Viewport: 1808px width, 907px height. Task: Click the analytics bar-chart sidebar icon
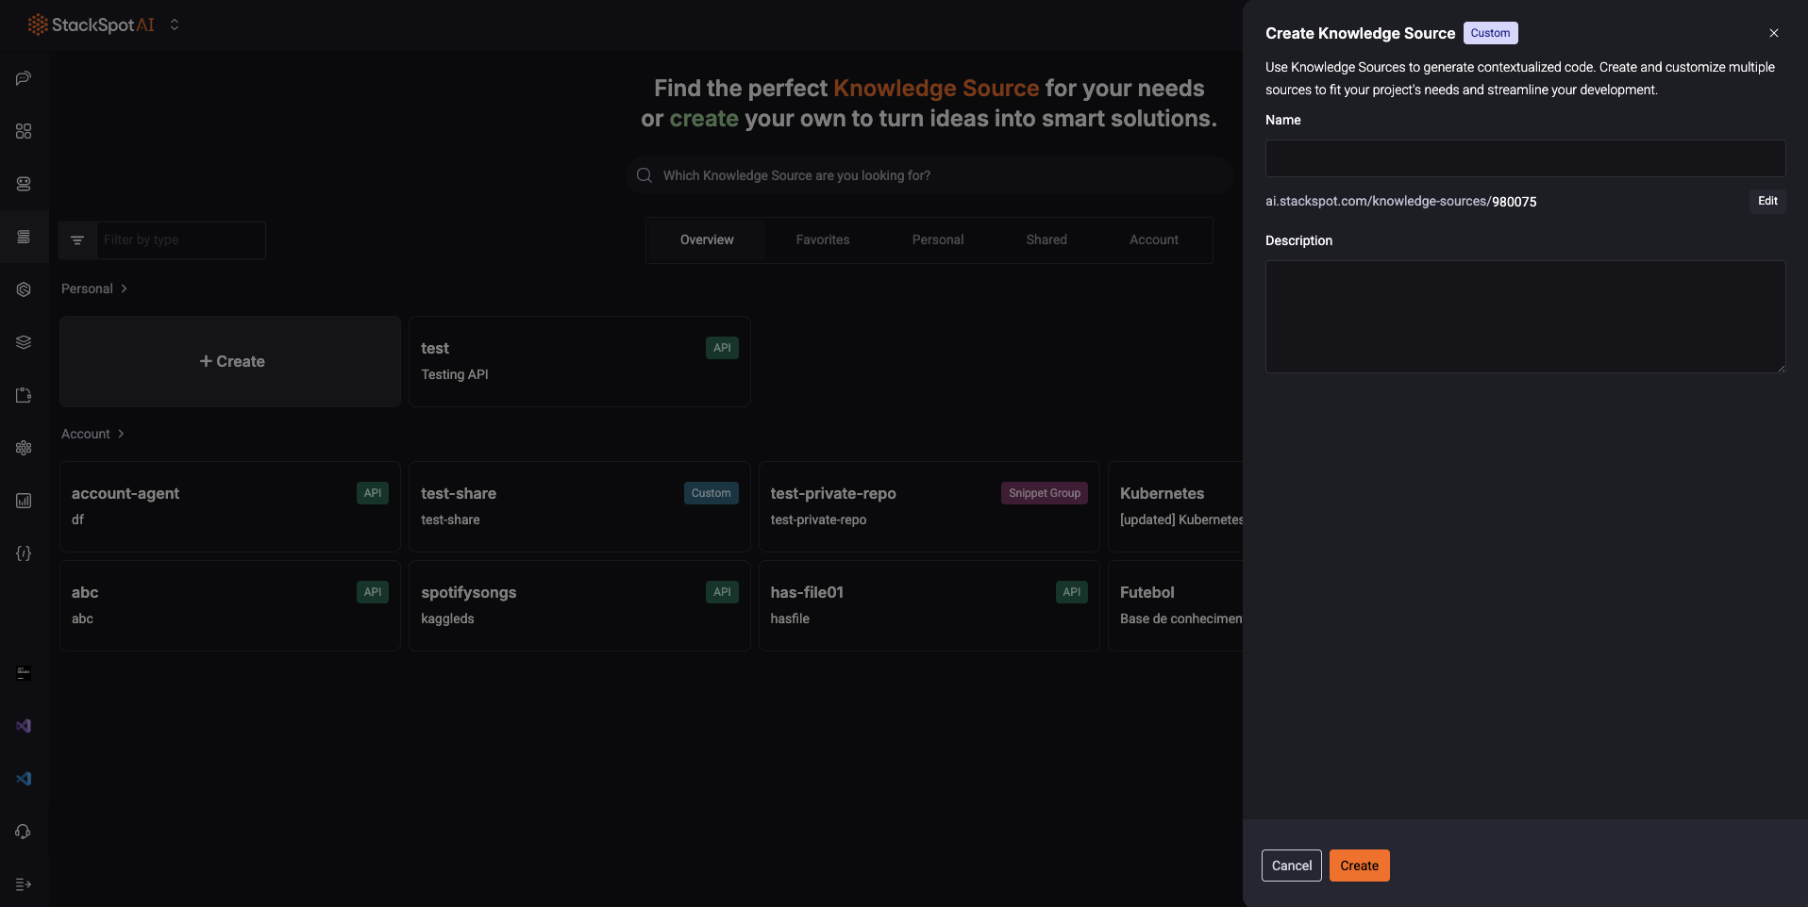23,501
